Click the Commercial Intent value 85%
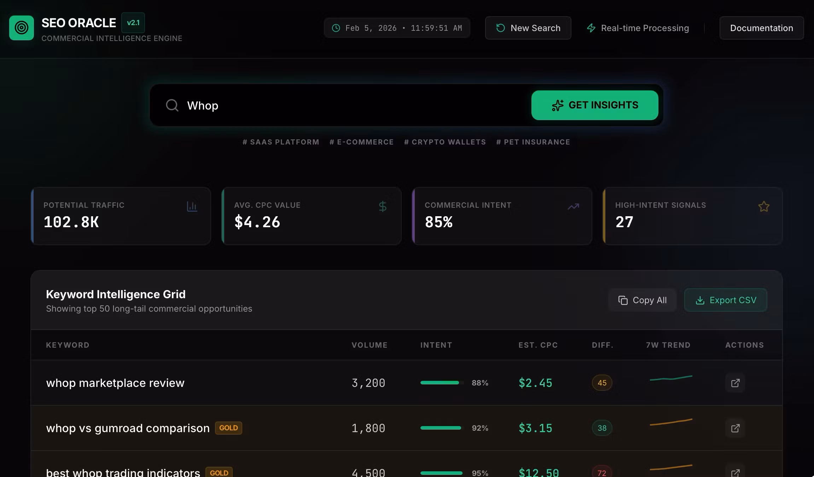 [438, 222]
